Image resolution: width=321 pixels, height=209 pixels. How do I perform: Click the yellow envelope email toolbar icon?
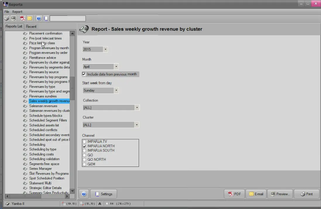(x=30, y=18)
